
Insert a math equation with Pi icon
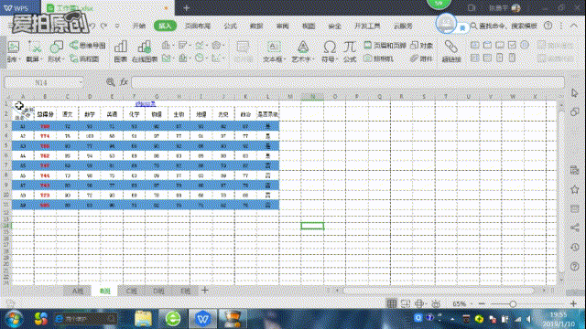pos(350,51)
